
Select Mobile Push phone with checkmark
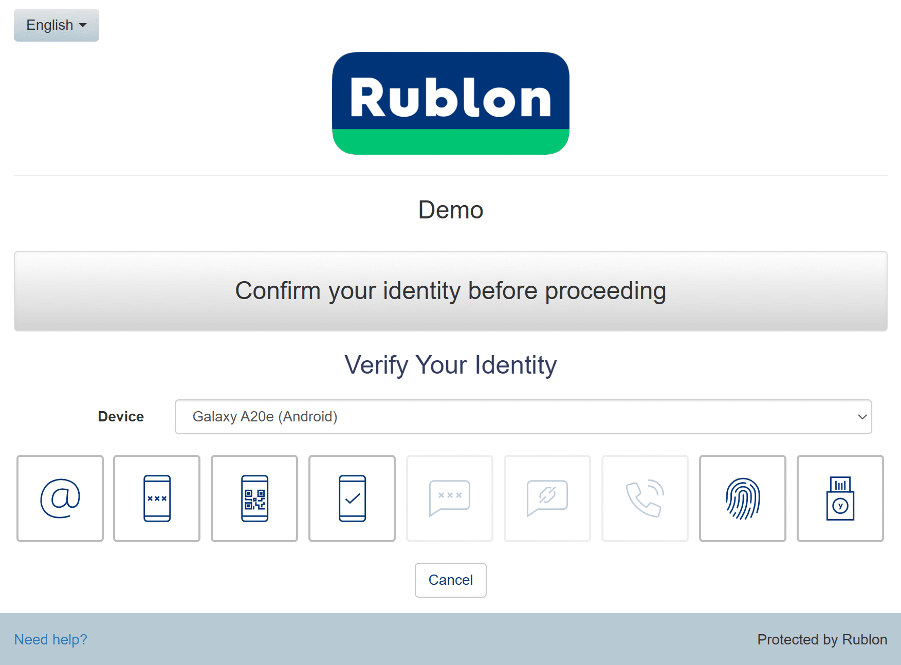coord(352,498)
